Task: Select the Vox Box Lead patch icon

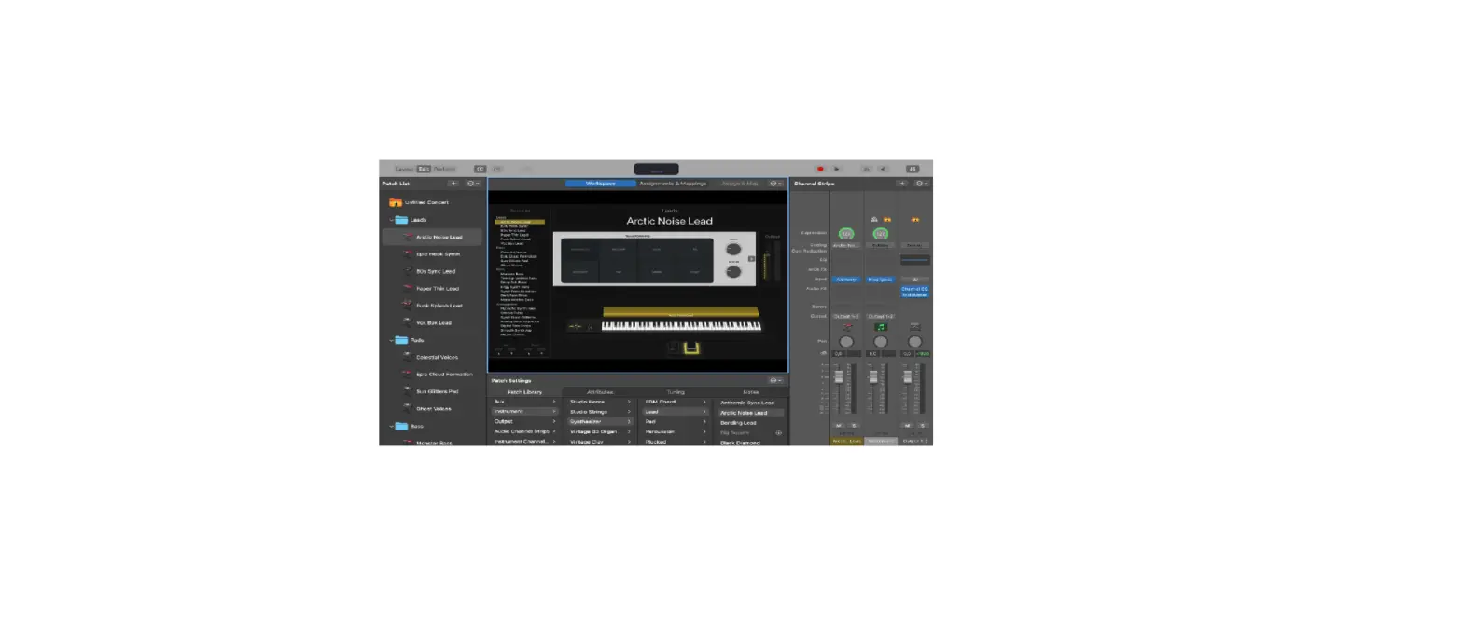Action: point(408,322)
